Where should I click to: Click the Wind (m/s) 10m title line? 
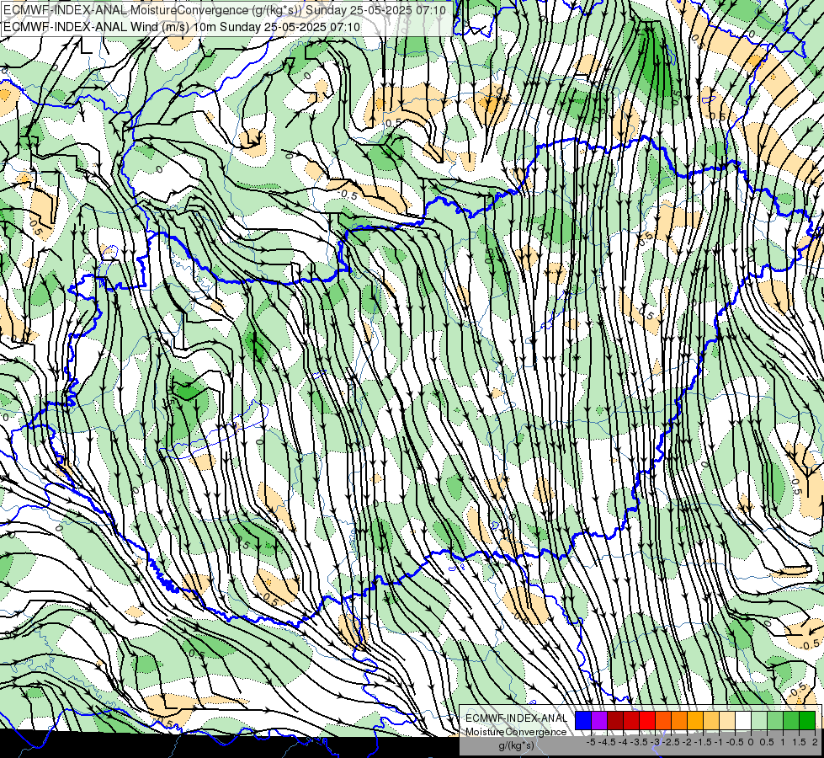click(182, 26)
